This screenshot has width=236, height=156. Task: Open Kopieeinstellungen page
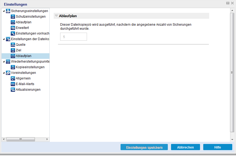tap(30, 67)
